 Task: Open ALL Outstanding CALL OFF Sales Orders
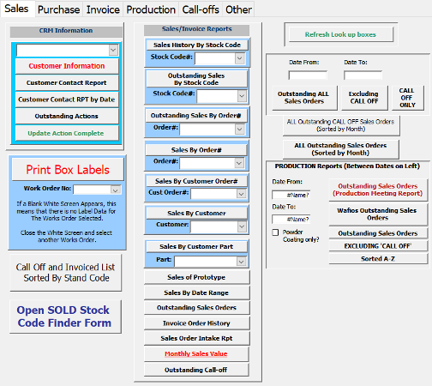341,125
